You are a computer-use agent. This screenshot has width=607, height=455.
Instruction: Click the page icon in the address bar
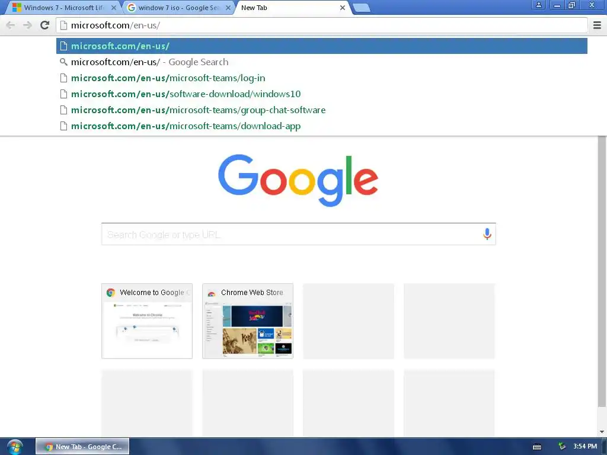click(x=63, y=25)
